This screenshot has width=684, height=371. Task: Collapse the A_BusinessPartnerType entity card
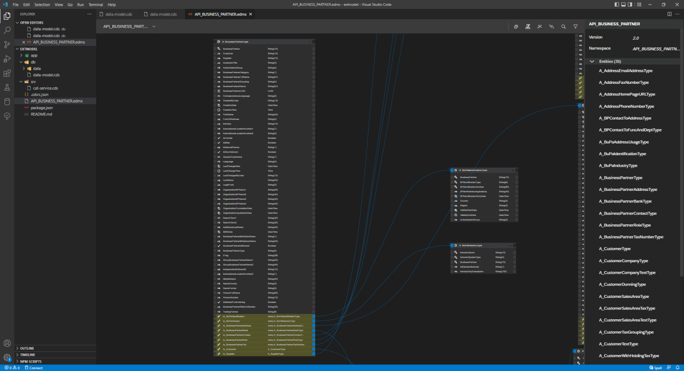[x=310, y=41]
